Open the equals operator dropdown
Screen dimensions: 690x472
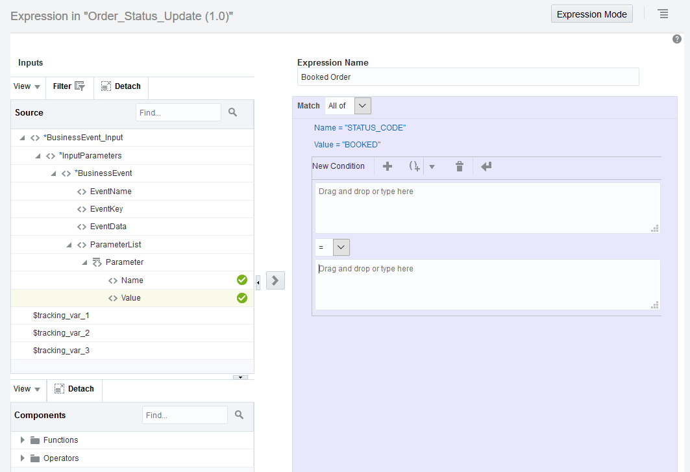pos(340,247)
